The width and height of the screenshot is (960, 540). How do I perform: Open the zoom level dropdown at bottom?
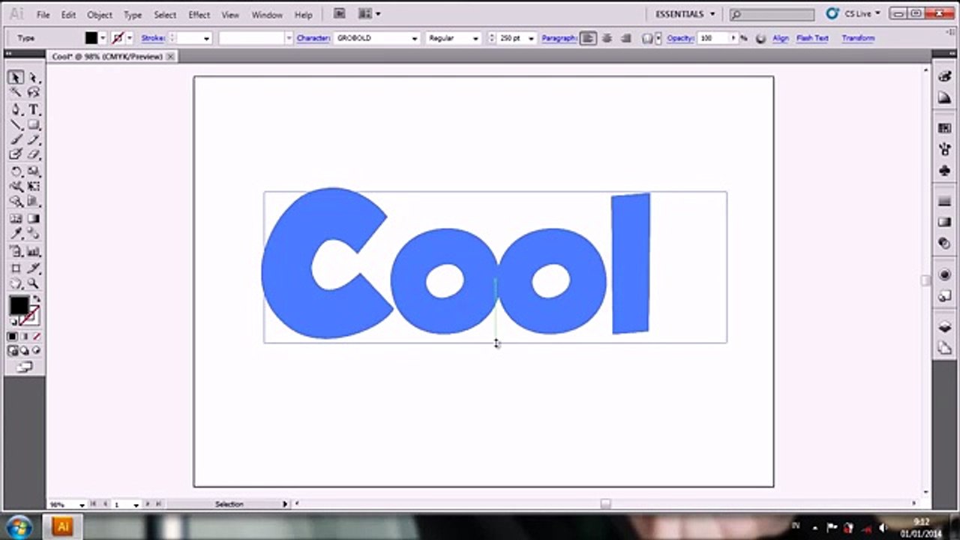tap(81, 505)
